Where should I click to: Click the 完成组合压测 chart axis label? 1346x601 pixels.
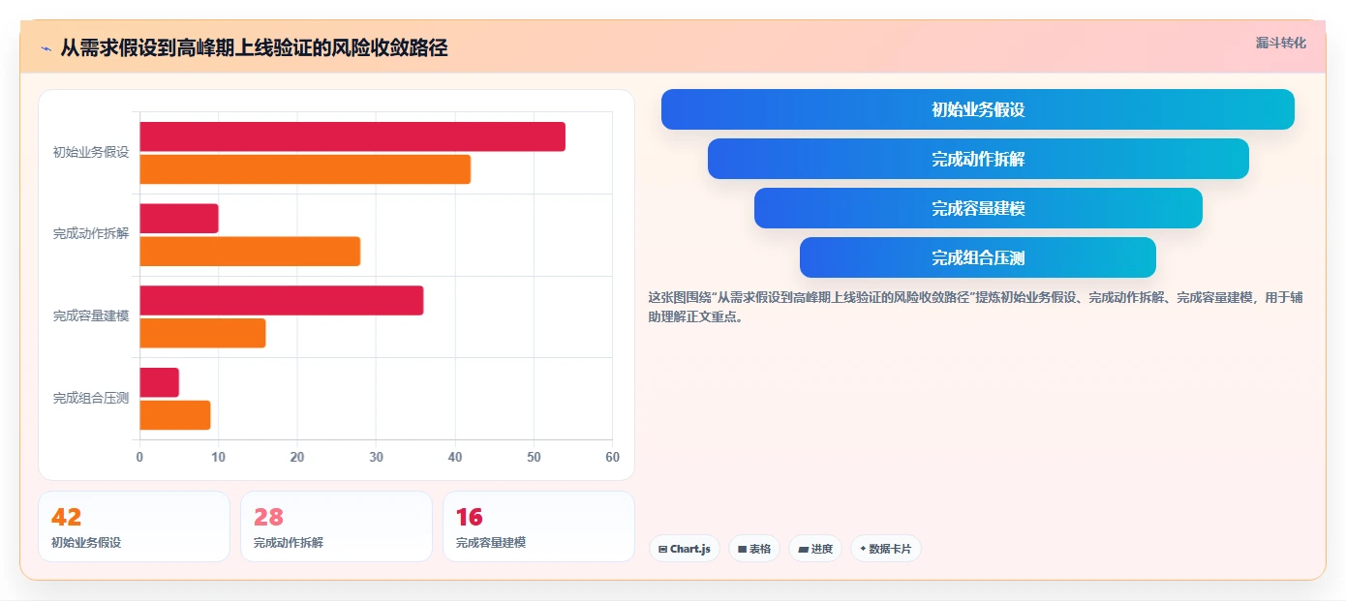[91, 398]
